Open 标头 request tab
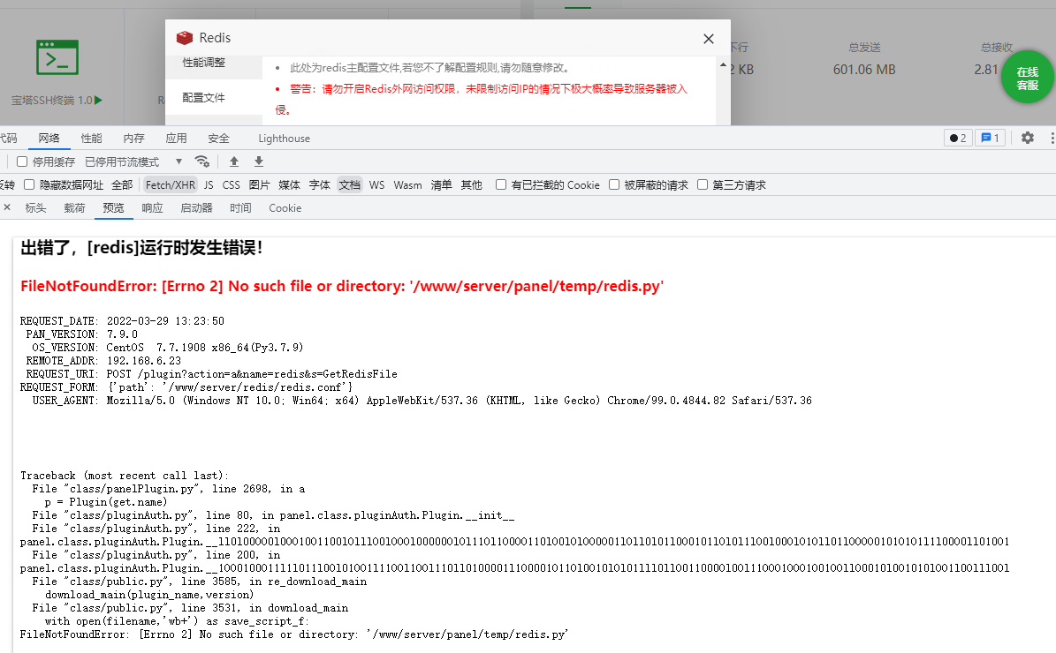The width and height of the screenshot is (1056, 653). click(x=35, y=207)
